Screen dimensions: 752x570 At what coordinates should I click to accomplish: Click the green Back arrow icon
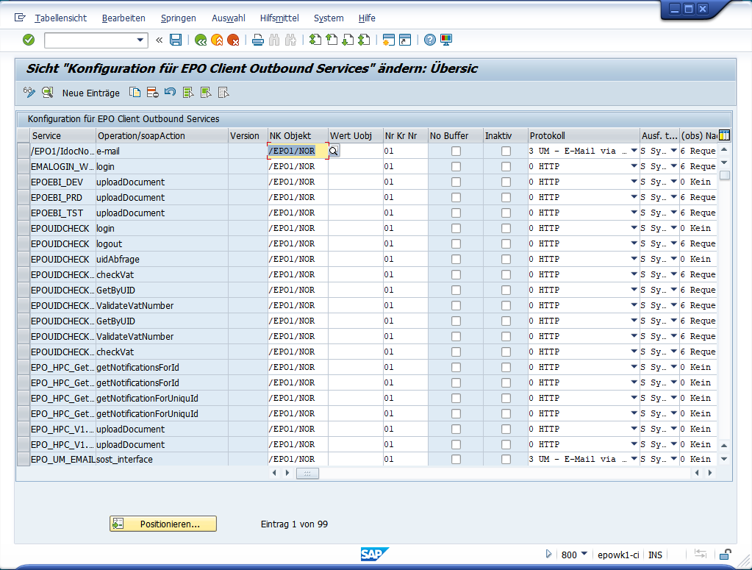201,40
